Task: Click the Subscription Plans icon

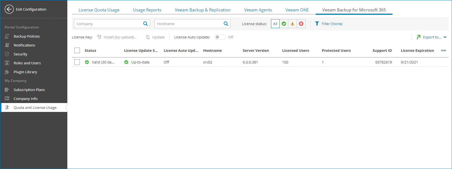Action: click(7, 90)
